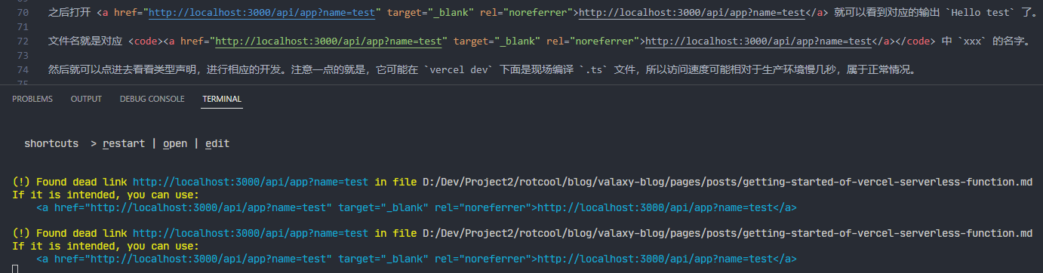Place the cursor at the terminal prompt cursor block
The image size is (1043, 273).
pyautogui.click(x=15, y=268)
